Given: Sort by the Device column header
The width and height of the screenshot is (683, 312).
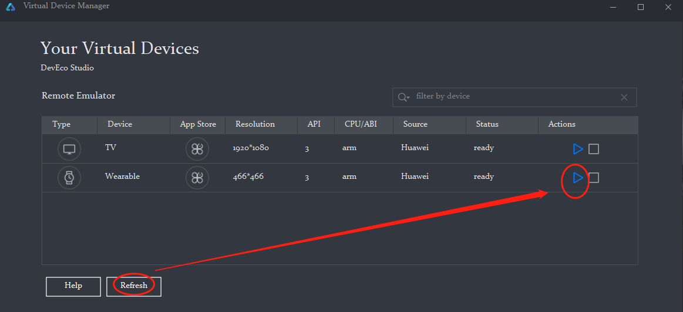Looking at the screenshot, I should coord(120,124).
